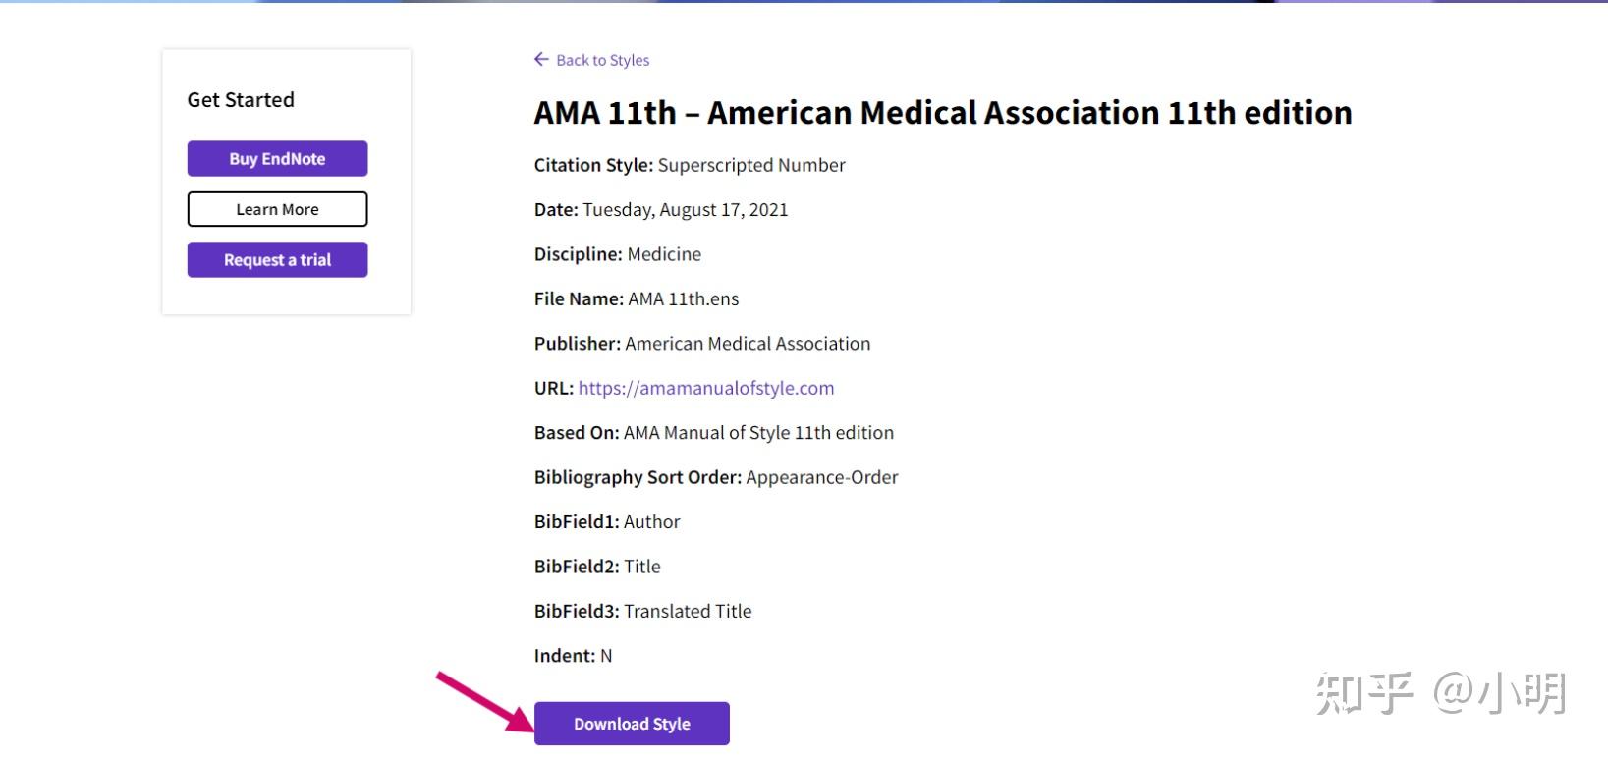Visit the amamanualofstyle.com URL link
The height and width of the screenshot is (758, 1608).
[x=706, y=388]
